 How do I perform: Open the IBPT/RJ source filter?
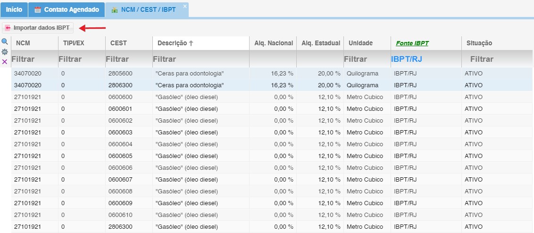tap(426, 59)
